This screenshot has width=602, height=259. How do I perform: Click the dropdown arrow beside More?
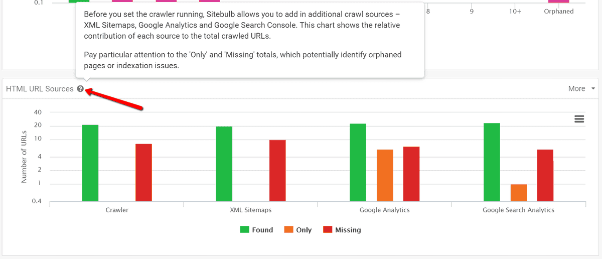pos(593,89)
